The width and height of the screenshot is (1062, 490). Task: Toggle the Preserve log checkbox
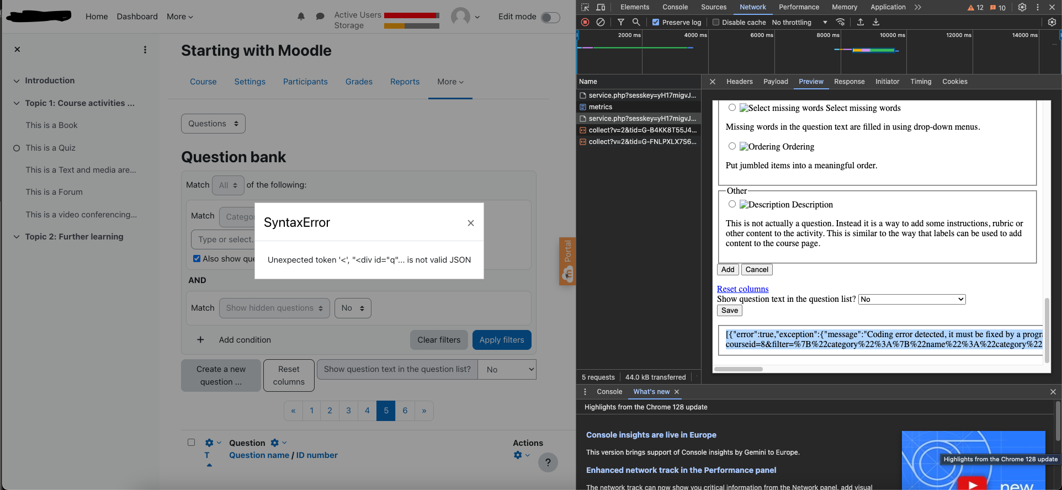(x=656, y=22)
